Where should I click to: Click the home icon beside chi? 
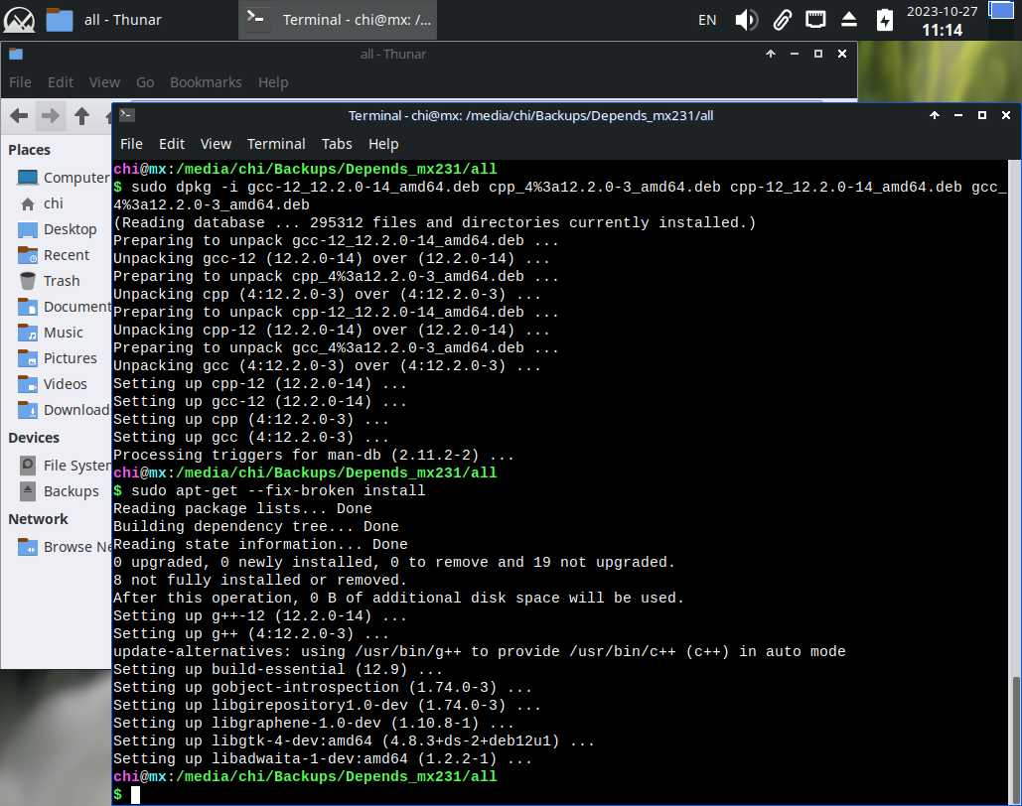28,203
